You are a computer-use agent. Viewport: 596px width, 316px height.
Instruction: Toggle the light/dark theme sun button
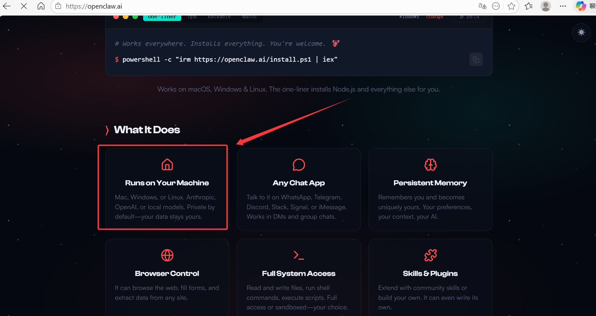click(x=581, y=32)
